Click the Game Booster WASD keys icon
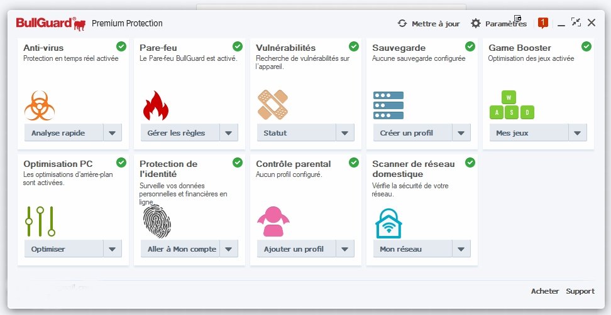The image size is (611, 315). pos(512,105)
